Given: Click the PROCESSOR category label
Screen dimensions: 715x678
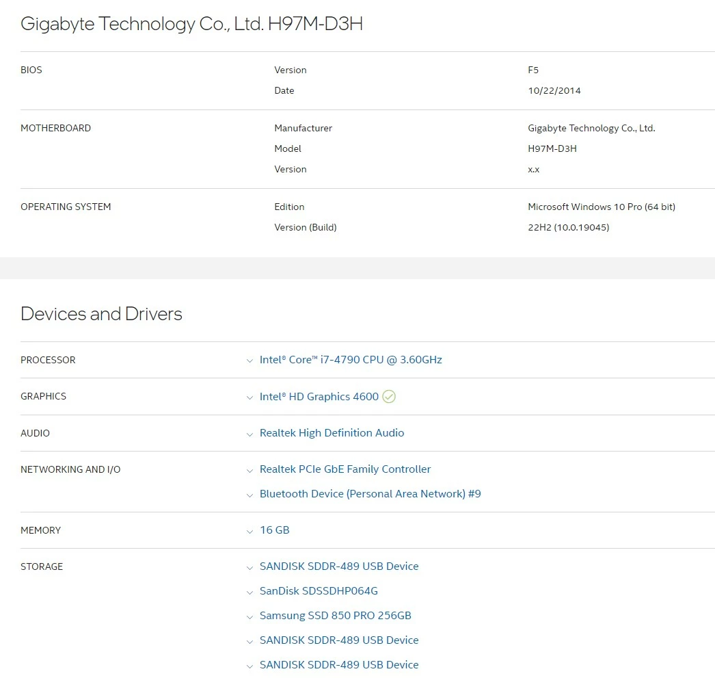Looking at the screenshot, I should coord(48,360).
